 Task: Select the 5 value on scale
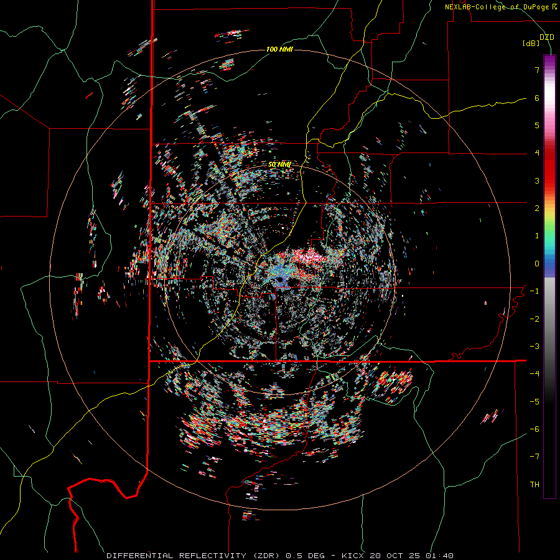pyautogui.click(x=537, y=125)
